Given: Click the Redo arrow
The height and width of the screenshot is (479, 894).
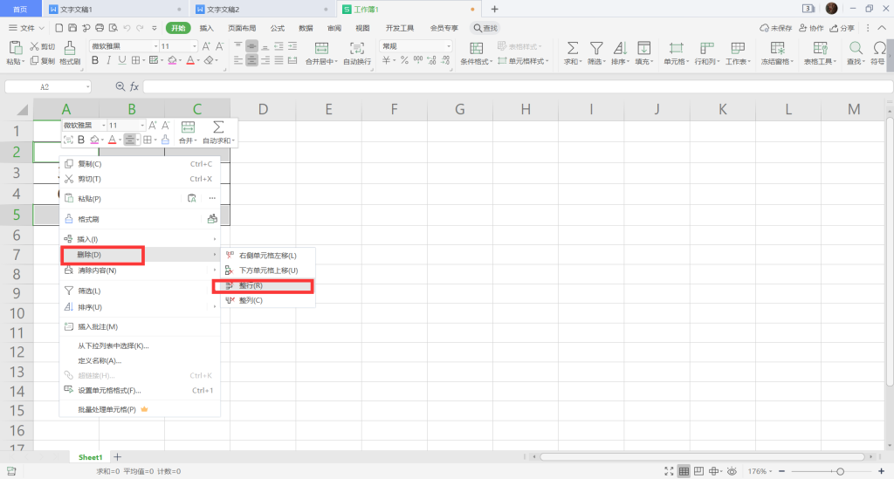Looking at the screenshot, I should point(141,28).
